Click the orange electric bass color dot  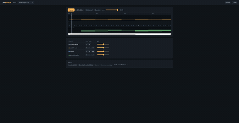(x=69, y=48)
